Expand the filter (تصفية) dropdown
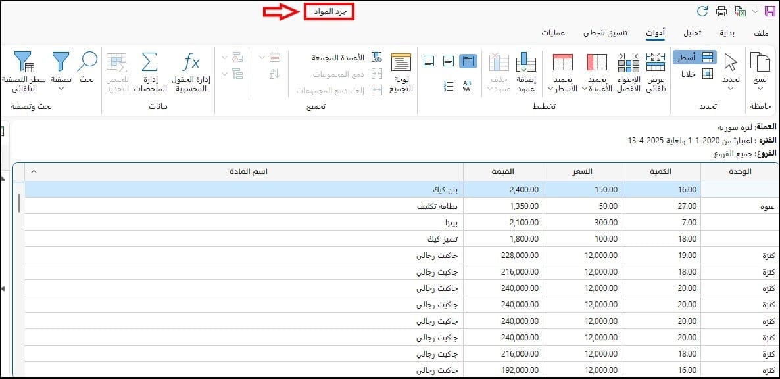 pyautogui.click(x=61, y=89)
